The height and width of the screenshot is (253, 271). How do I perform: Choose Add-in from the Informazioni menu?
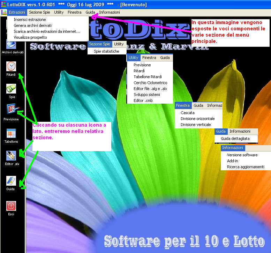pyautogui.click(x=246, y=161)
